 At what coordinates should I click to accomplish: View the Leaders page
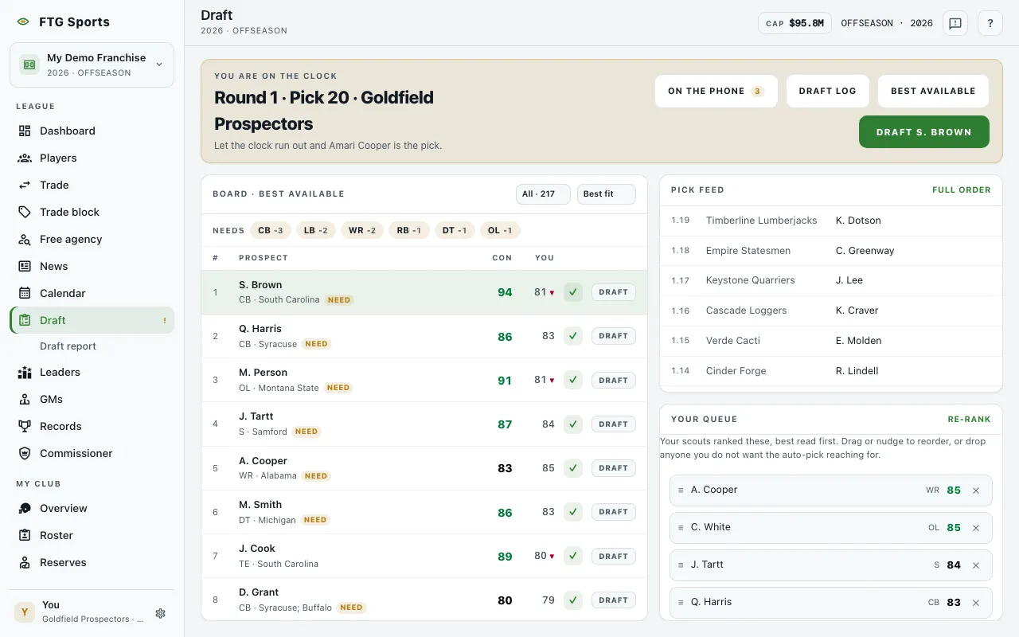click(92, 372)
